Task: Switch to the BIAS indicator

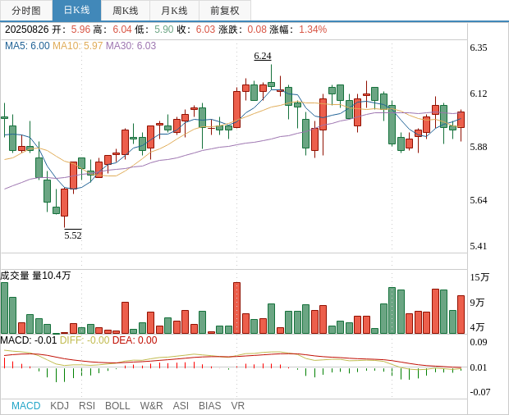Action: [209, 406]
